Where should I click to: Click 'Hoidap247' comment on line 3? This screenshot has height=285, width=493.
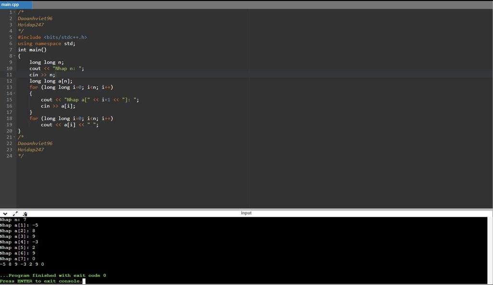tap(31, 25)
